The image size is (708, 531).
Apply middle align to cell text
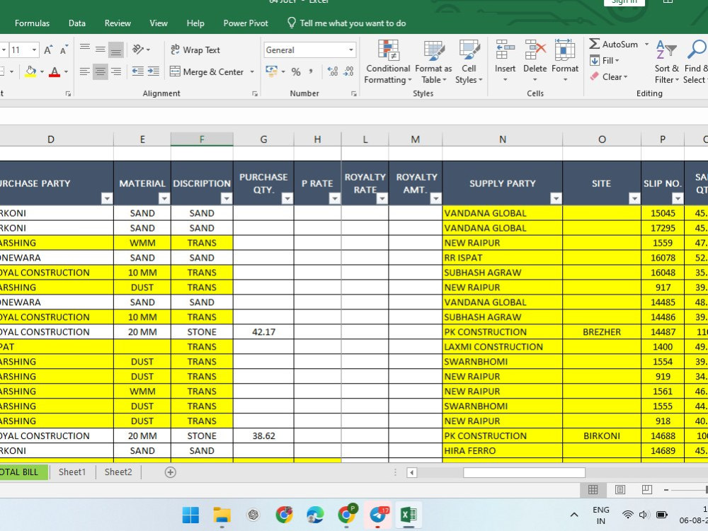click(x=101, y=50)
